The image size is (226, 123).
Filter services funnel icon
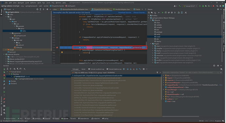[x=17, y=69]
